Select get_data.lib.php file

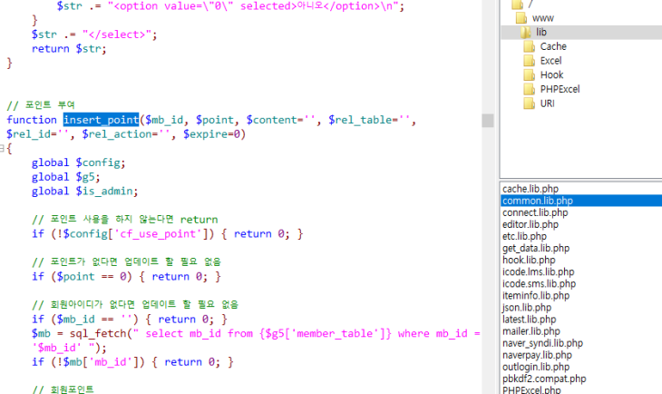coord(536,248)
